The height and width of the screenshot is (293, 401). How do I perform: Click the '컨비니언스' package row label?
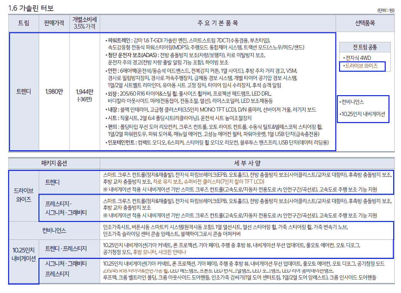54,230
